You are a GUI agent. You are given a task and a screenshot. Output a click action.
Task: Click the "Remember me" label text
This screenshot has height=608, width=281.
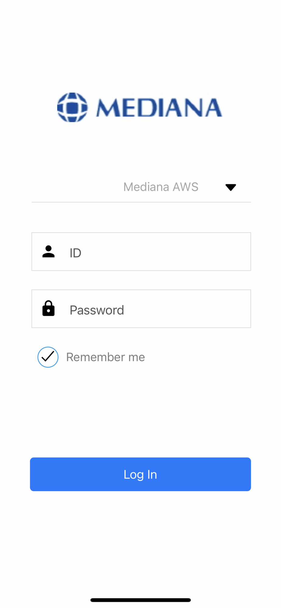click(106, 357)
